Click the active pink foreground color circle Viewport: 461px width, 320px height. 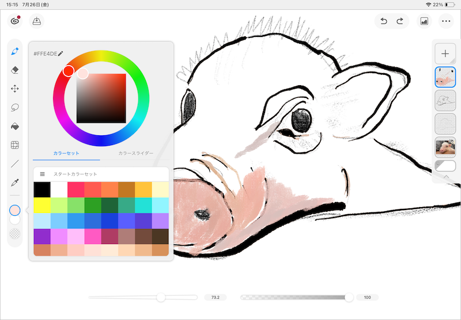(15, 210)
